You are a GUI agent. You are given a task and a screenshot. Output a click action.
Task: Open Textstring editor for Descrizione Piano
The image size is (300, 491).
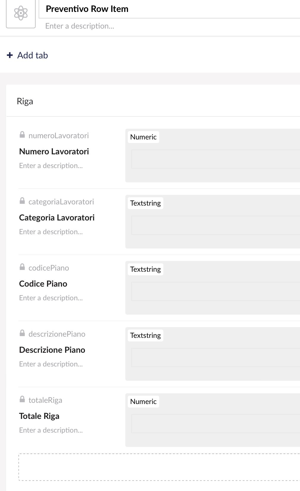[x=213, y=354]
